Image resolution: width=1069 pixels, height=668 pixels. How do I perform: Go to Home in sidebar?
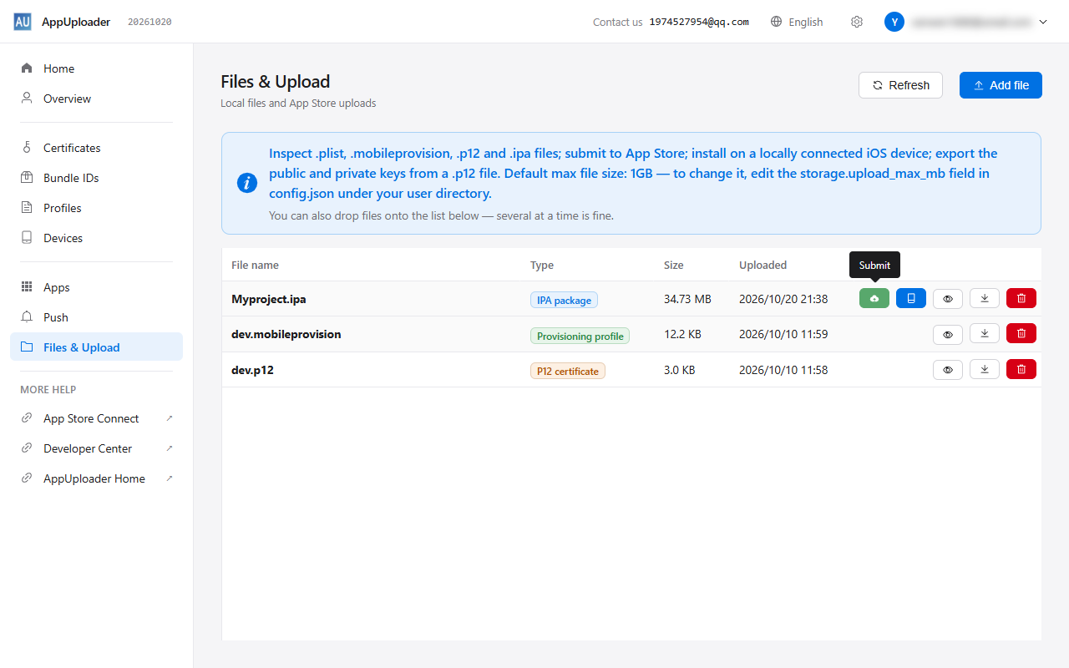96,68
